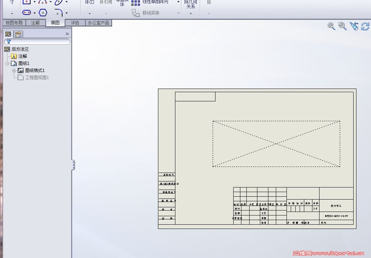Click the Zoom to Area magnifier icon
Viewport: 371px width, 258px height.
click(342, 26)
